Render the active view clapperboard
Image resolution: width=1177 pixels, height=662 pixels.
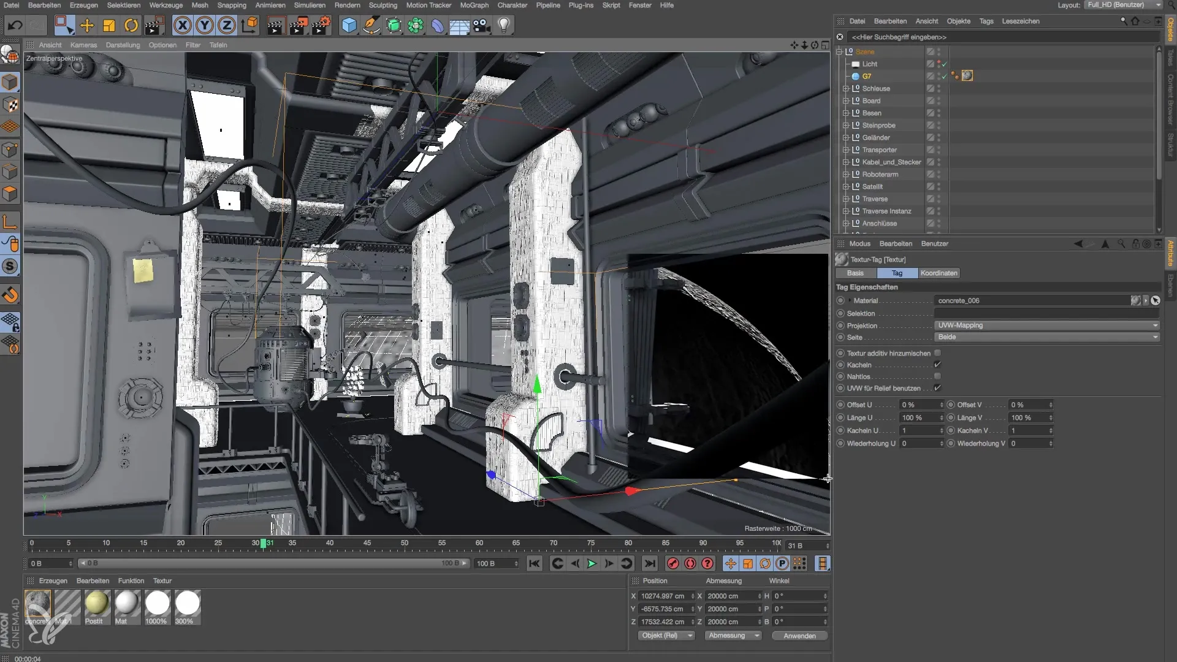275,25
